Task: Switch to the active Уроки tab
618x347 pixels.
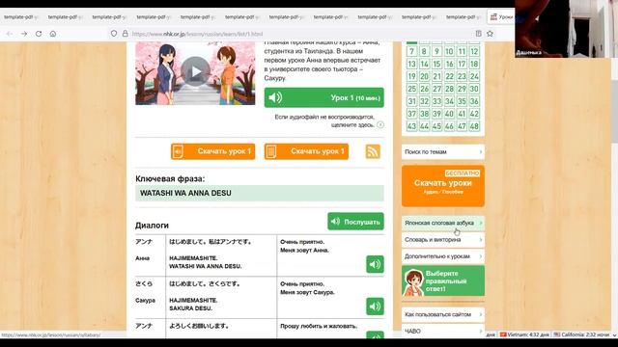Action: click(500, 17)
